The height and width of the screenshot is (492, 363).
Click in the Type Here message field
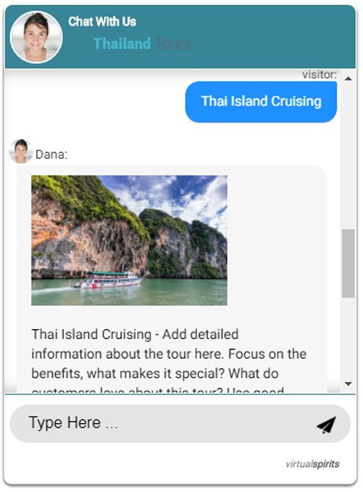point(170,423)
